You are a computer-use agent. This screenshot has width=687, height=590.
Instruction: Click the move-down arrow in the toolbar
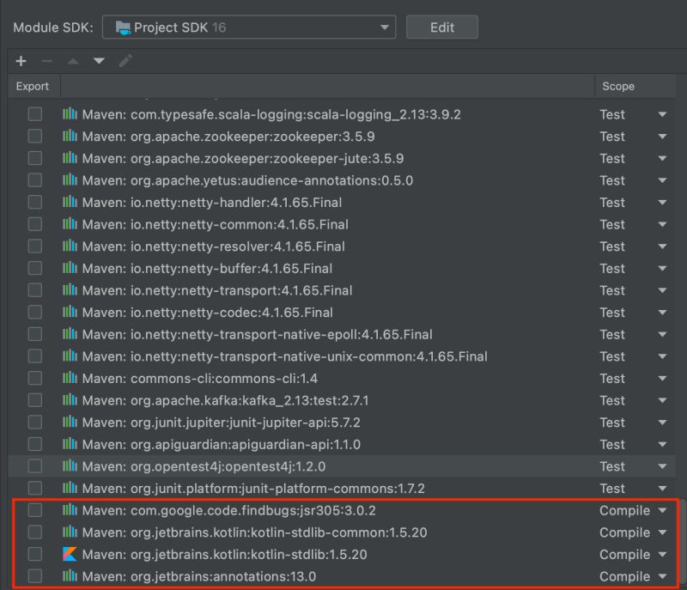point(98,61)
